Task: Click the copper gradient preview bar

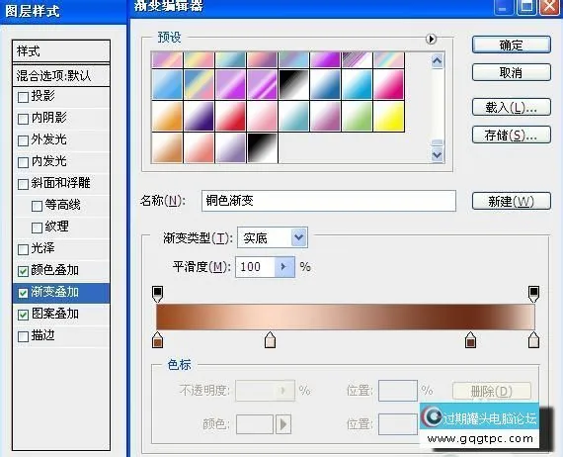Action: coord(346,317)
